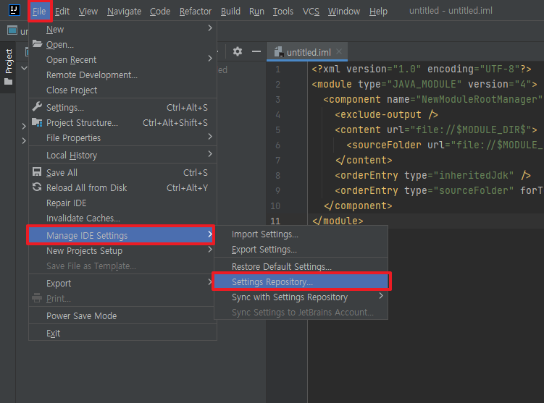Image resolution: width=544 pixels, height=403 pixels.
Task: Click the "inheritedJdk" value in editor
Action: coord(474,175)
